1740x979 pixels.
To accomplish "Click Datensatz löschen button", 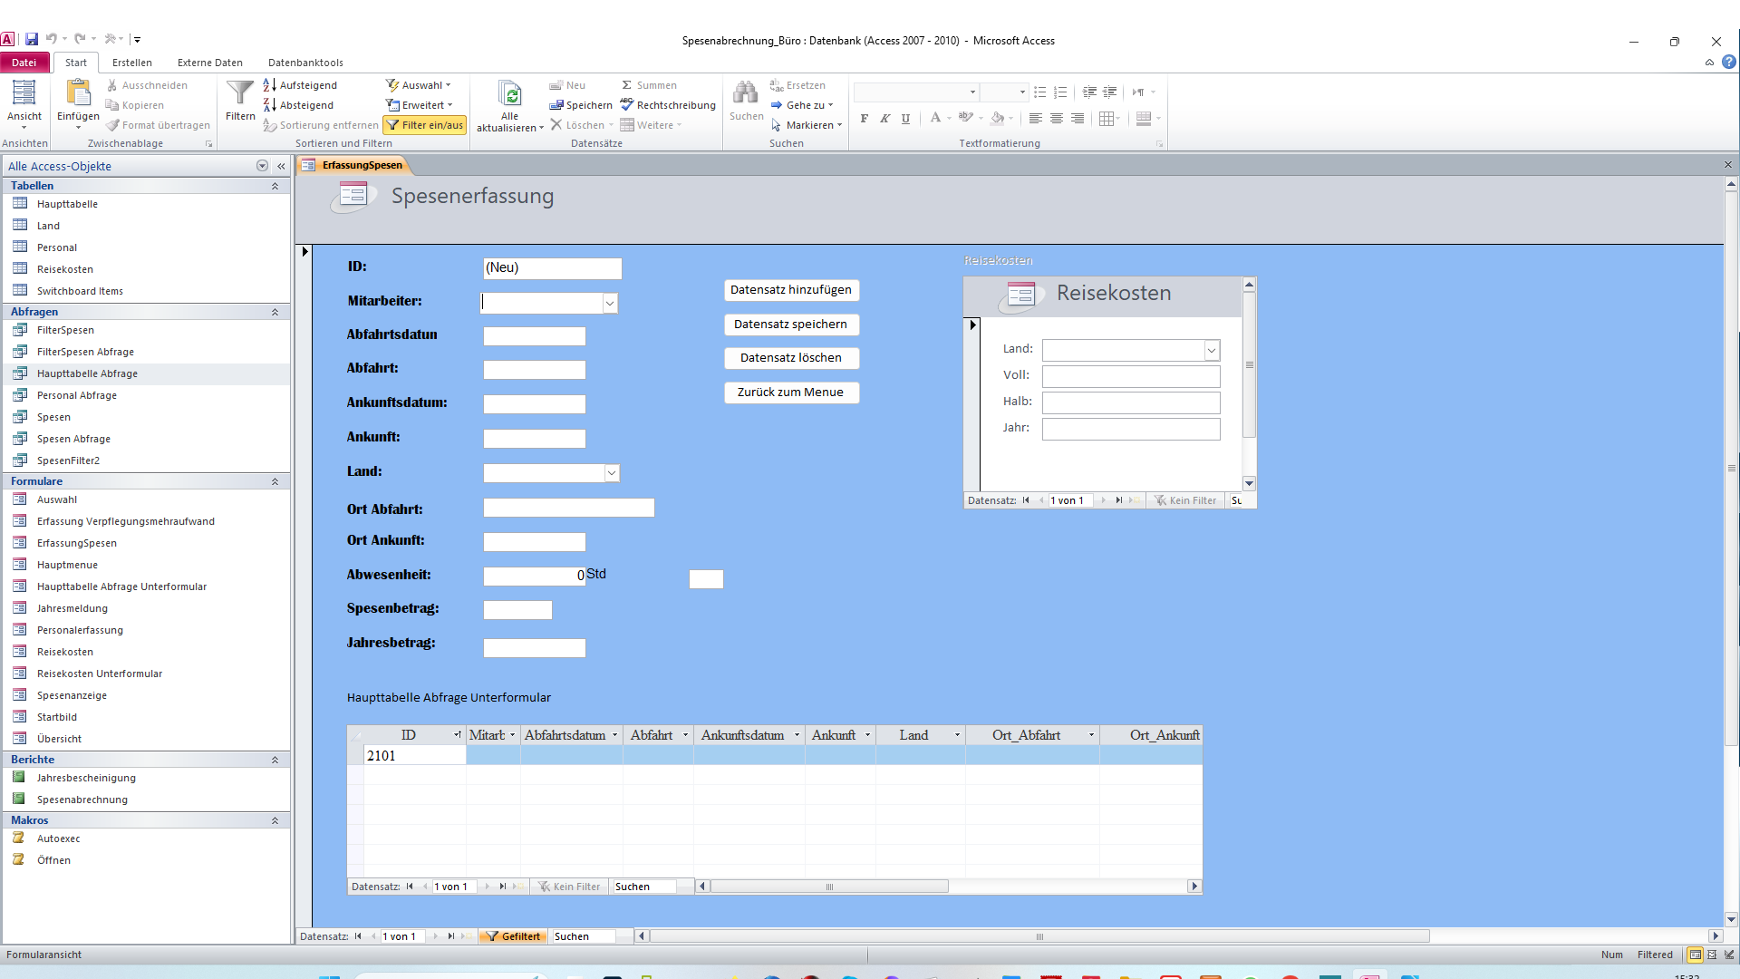I will tap(791, 358).
